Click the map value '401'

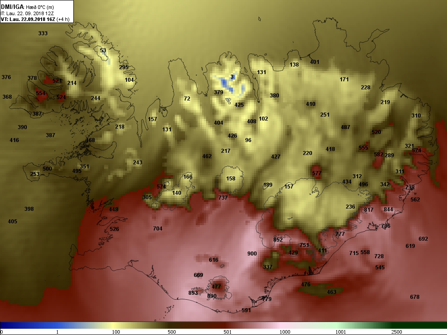[x=314, y=62]
